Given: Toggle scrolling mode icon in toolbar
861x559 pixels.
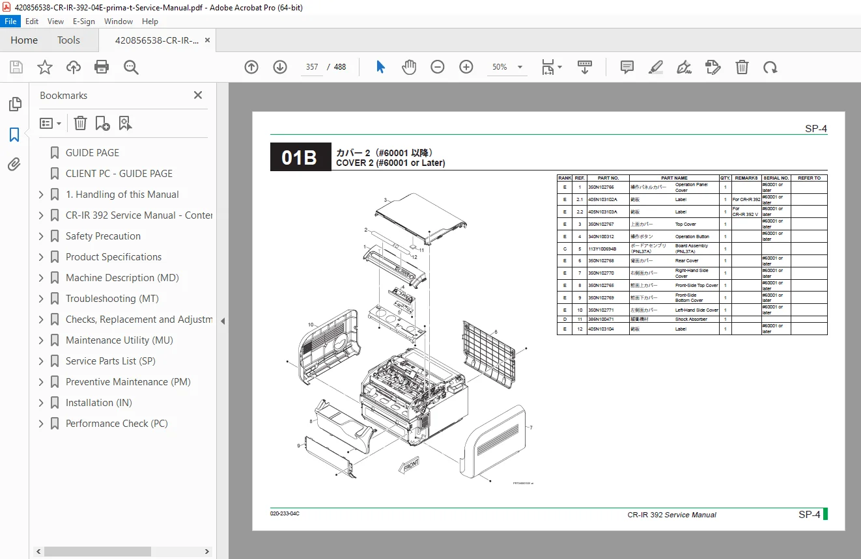Looking at the screenshot, I should (x=585, y=67).
